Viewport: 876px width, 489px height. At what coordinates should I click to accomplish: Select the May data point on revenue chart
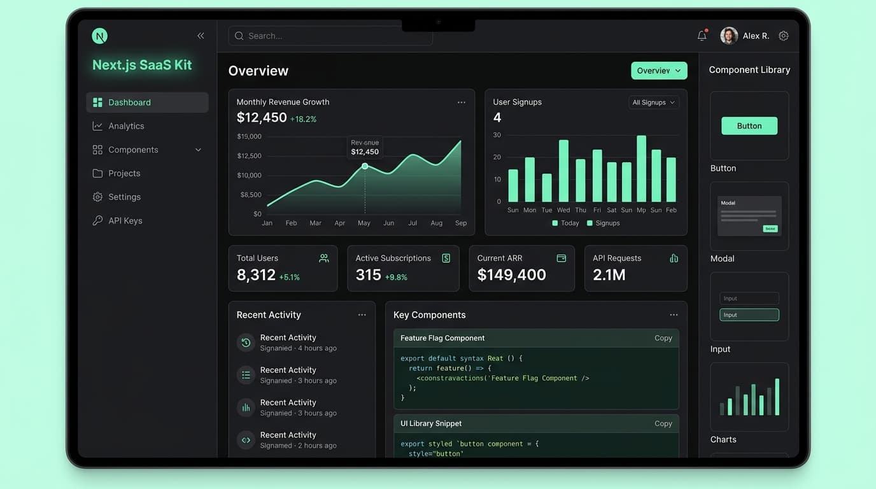[365, 166]
